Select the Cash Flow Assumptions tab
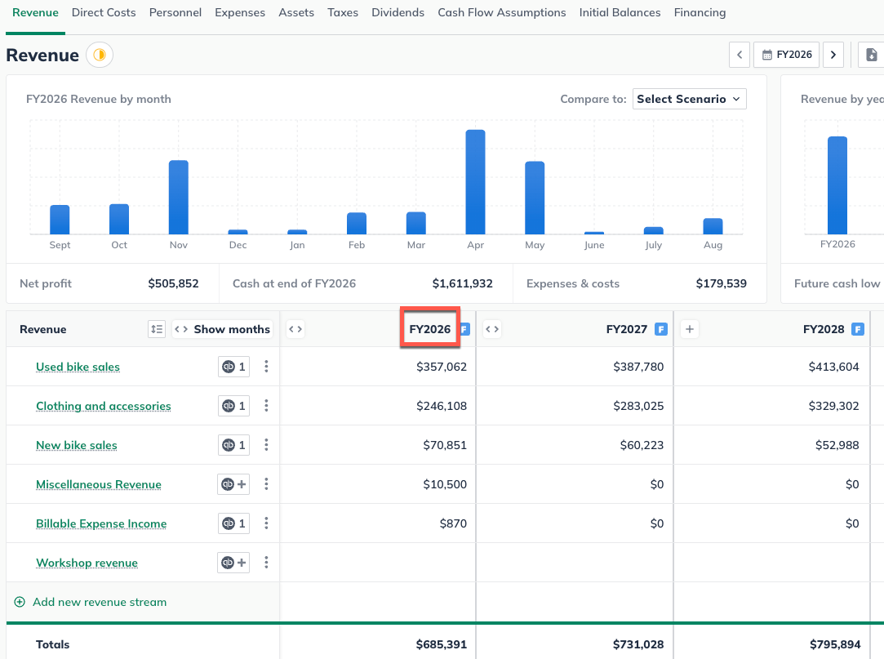This screenshot has height=659, width=884. pyautogui.click(x=502, y=12)
